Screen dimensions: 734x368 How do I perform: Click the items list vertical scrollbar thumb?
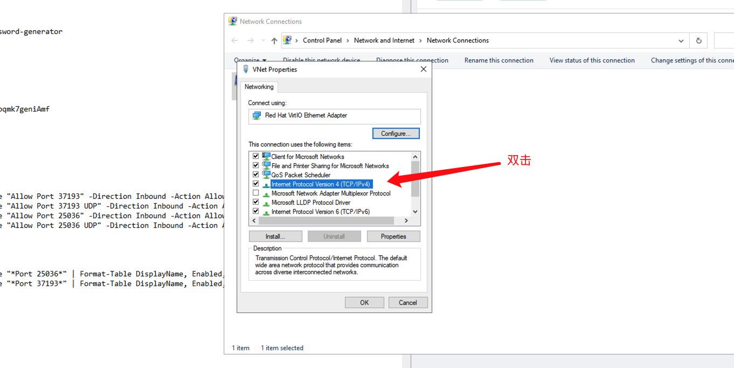click(415, 178)
